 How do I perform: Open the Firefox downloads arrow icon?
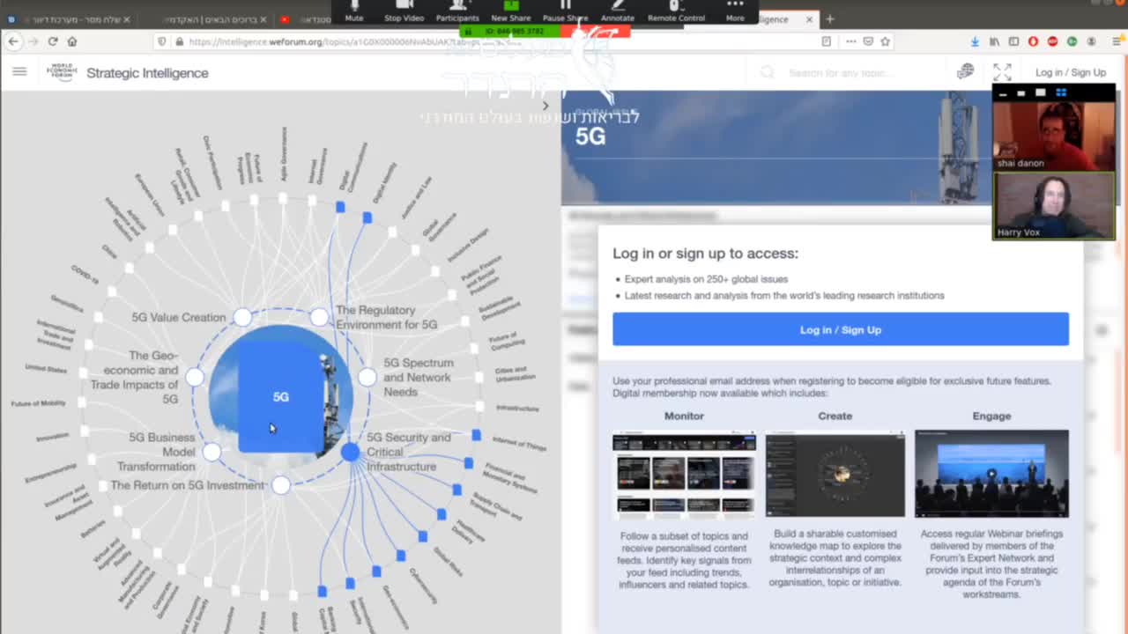975,41
